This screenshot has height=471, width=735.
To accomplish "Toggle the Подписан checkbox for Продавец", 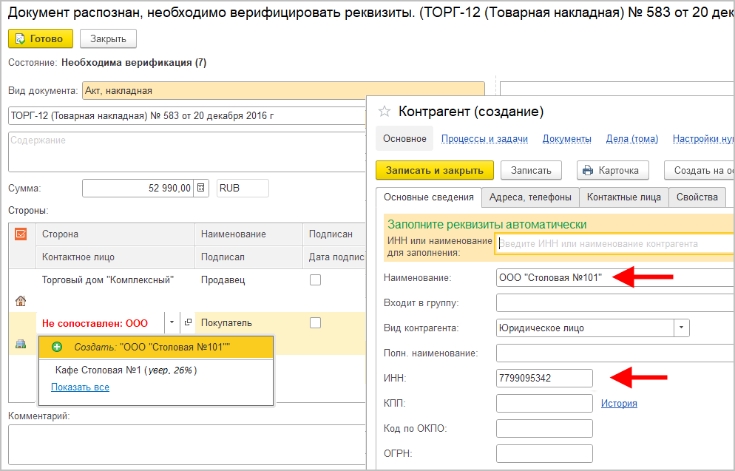I will pyautogui.click(x=316, y=280).
